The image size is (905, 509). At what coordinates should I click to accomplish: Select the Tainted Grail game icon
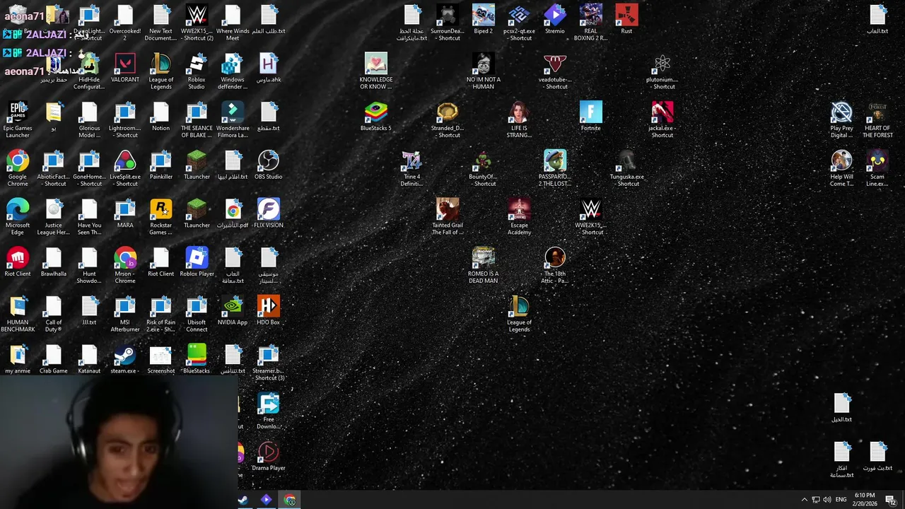point(448,216)
